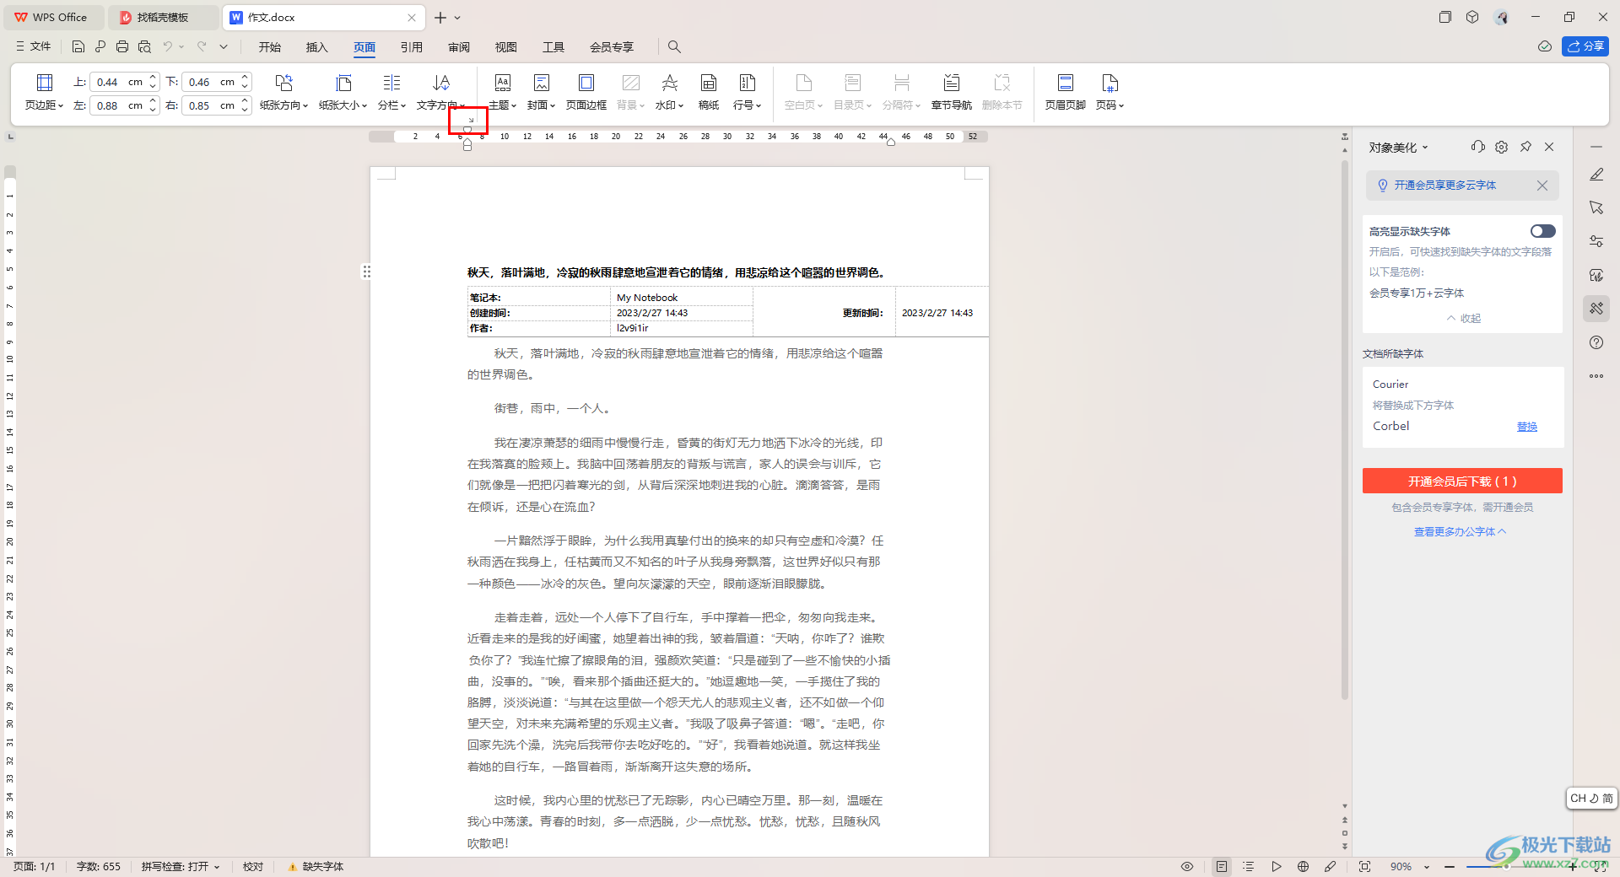Image resolution: width=1620 pixels, height=877 pixels.
Task: Click the 替换 replace font link
Action: [x=1527, y=427]
